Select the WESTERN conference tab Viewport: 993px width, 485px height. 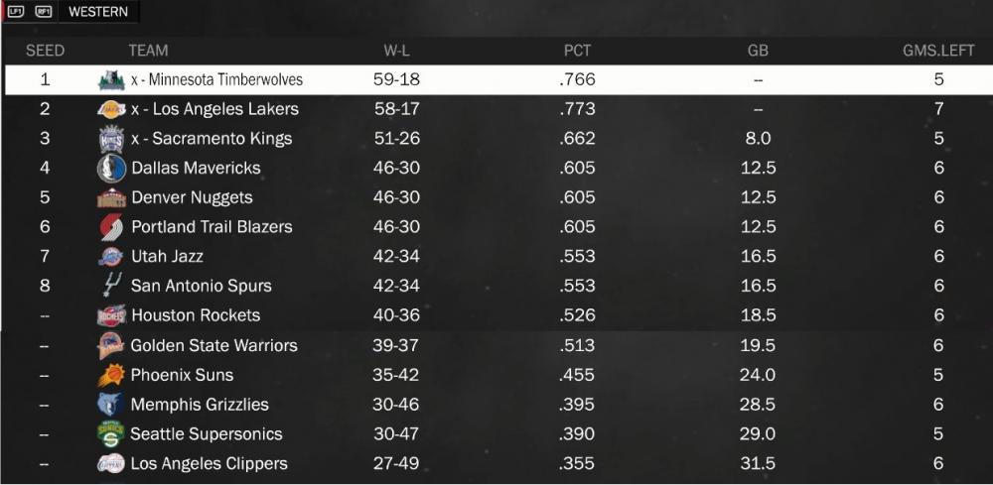pos(98,11)
